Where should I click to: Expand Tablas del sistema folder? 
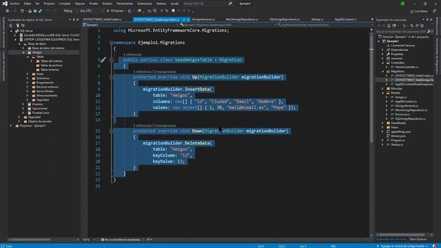click(32, 61)
